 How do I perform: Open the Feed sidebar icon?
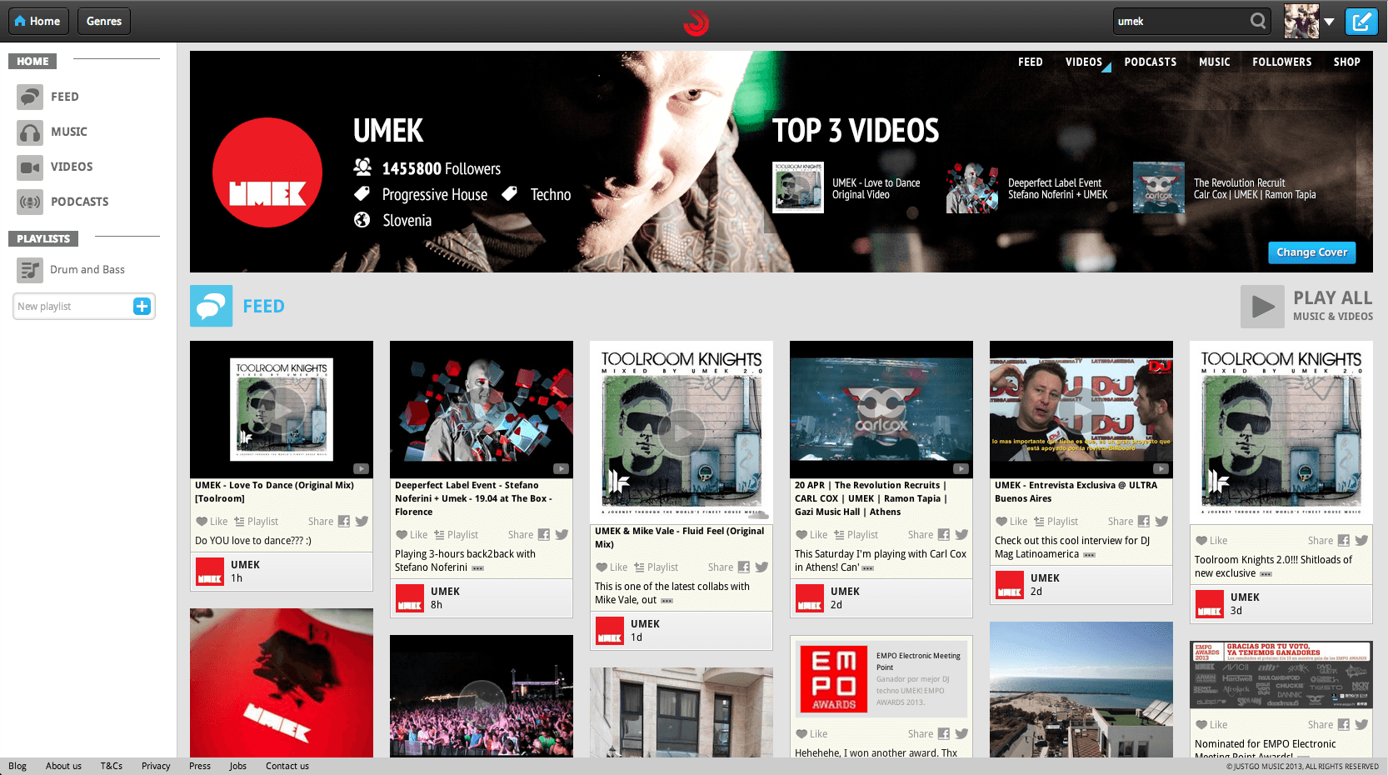click(x=30, y=97)
